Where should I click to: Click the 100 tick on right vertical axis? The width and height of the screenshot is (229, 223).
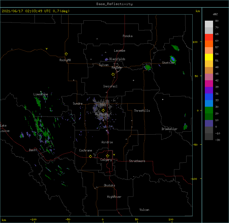click(x=195, y=42)
